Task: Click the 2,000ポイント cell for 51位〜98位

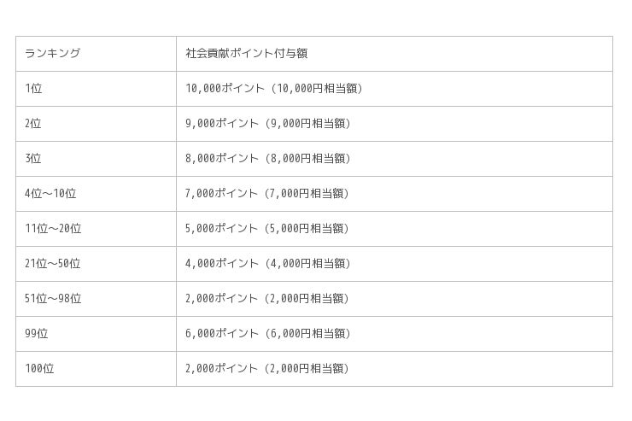Action: (268, 298)
